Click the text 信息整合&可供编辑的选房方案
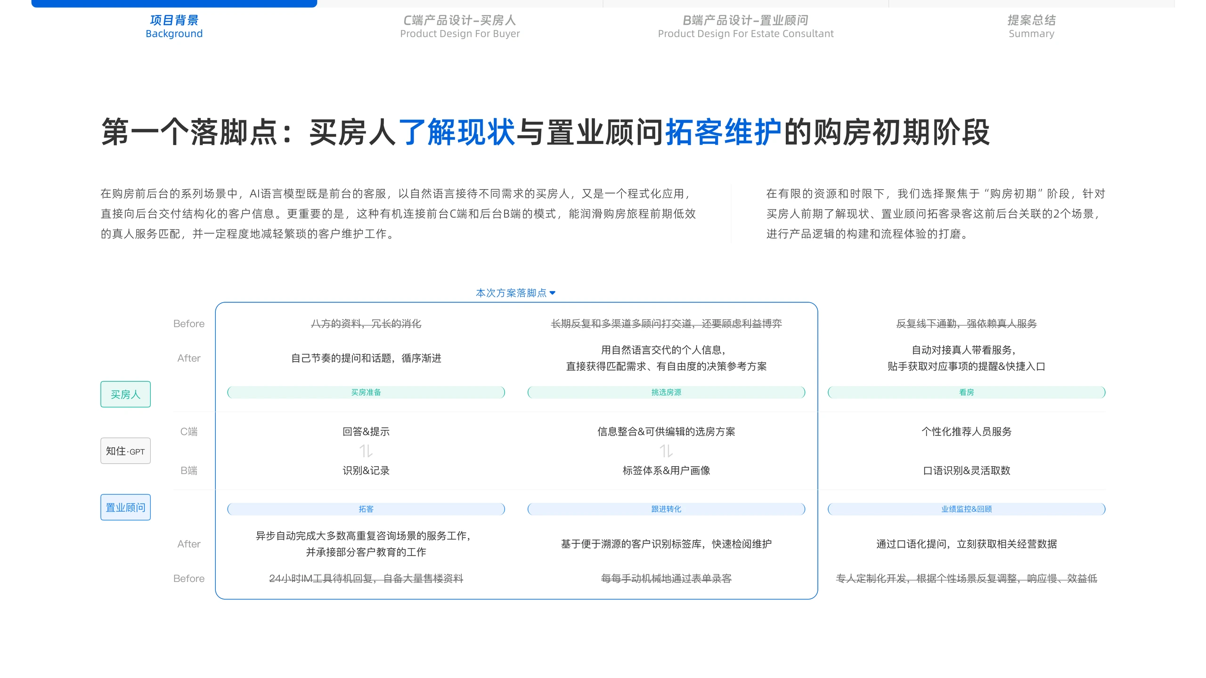This screenshot has width=1206, height=678. click(x=666, y=432)
